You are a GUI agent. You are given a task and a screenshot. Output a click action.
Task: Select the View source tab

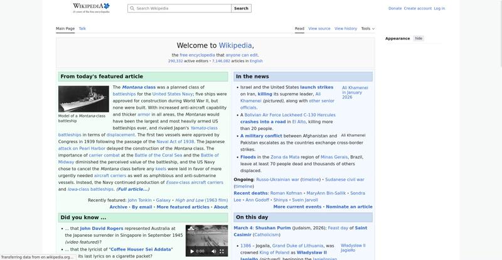click(x=319, y=28)
